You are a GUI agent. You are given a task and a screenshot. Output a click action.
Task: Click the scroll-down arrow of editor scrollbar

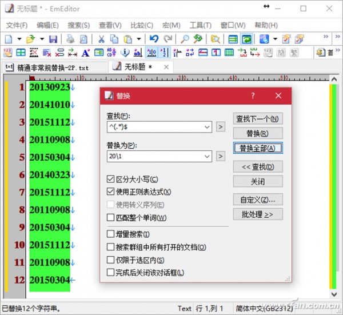(x=334, y=294)
